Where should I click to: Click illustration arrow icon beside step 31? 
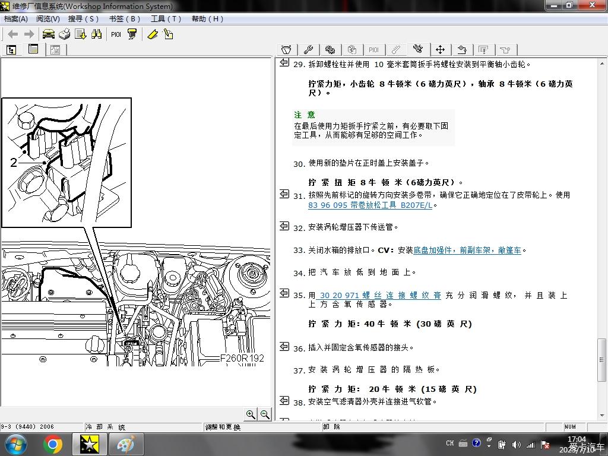284,194
